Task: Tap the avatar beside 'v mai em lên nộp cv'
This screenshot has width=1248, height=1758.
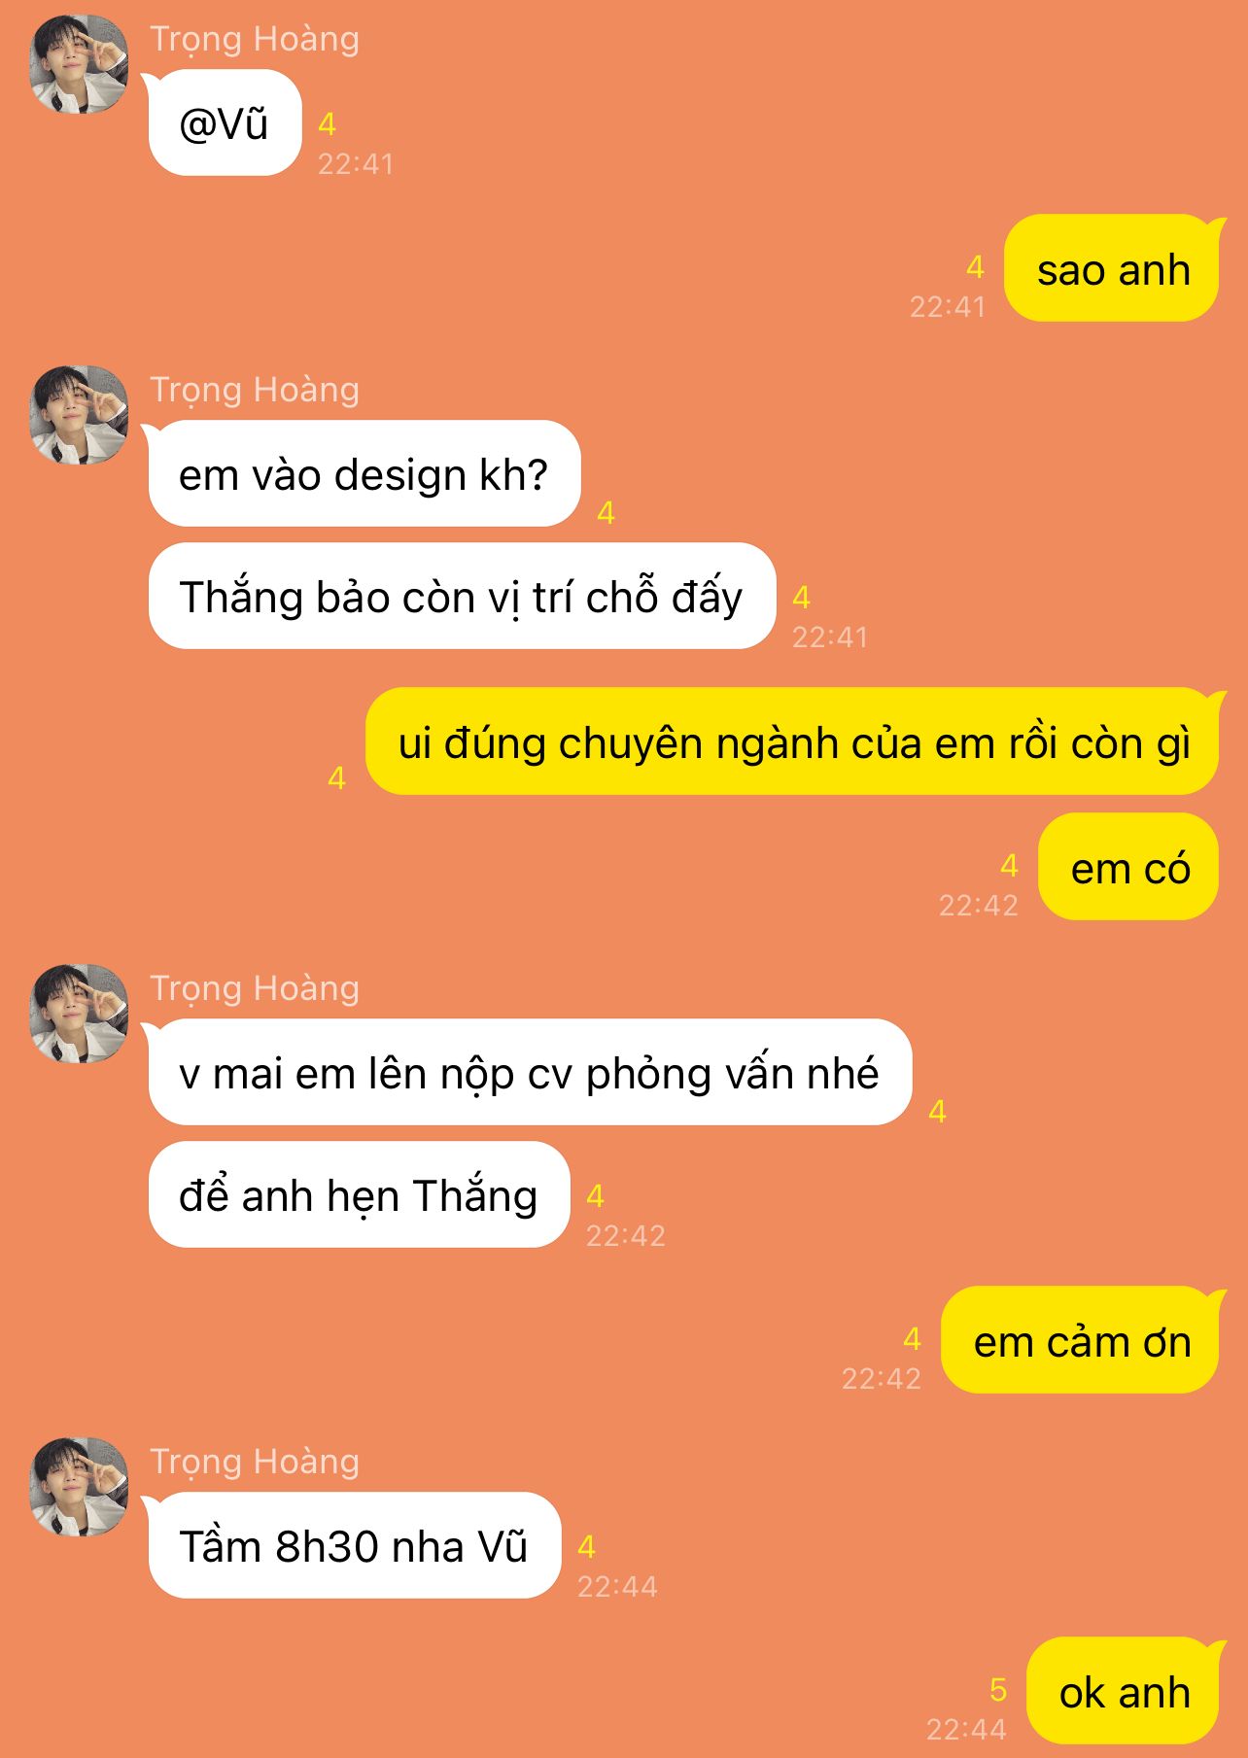Action: pyautogui.click(x=79, y=1014)
